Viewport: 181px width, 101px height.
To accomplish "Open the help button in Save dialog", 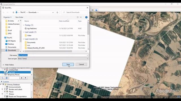I will click(86, 17).
